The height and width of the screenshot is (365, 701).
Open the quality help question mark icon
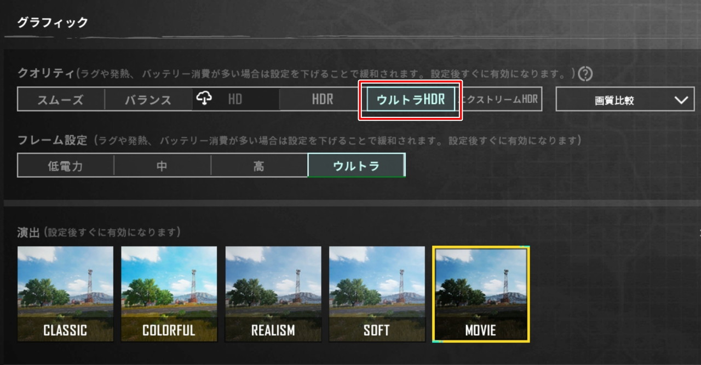click(586, 73)
